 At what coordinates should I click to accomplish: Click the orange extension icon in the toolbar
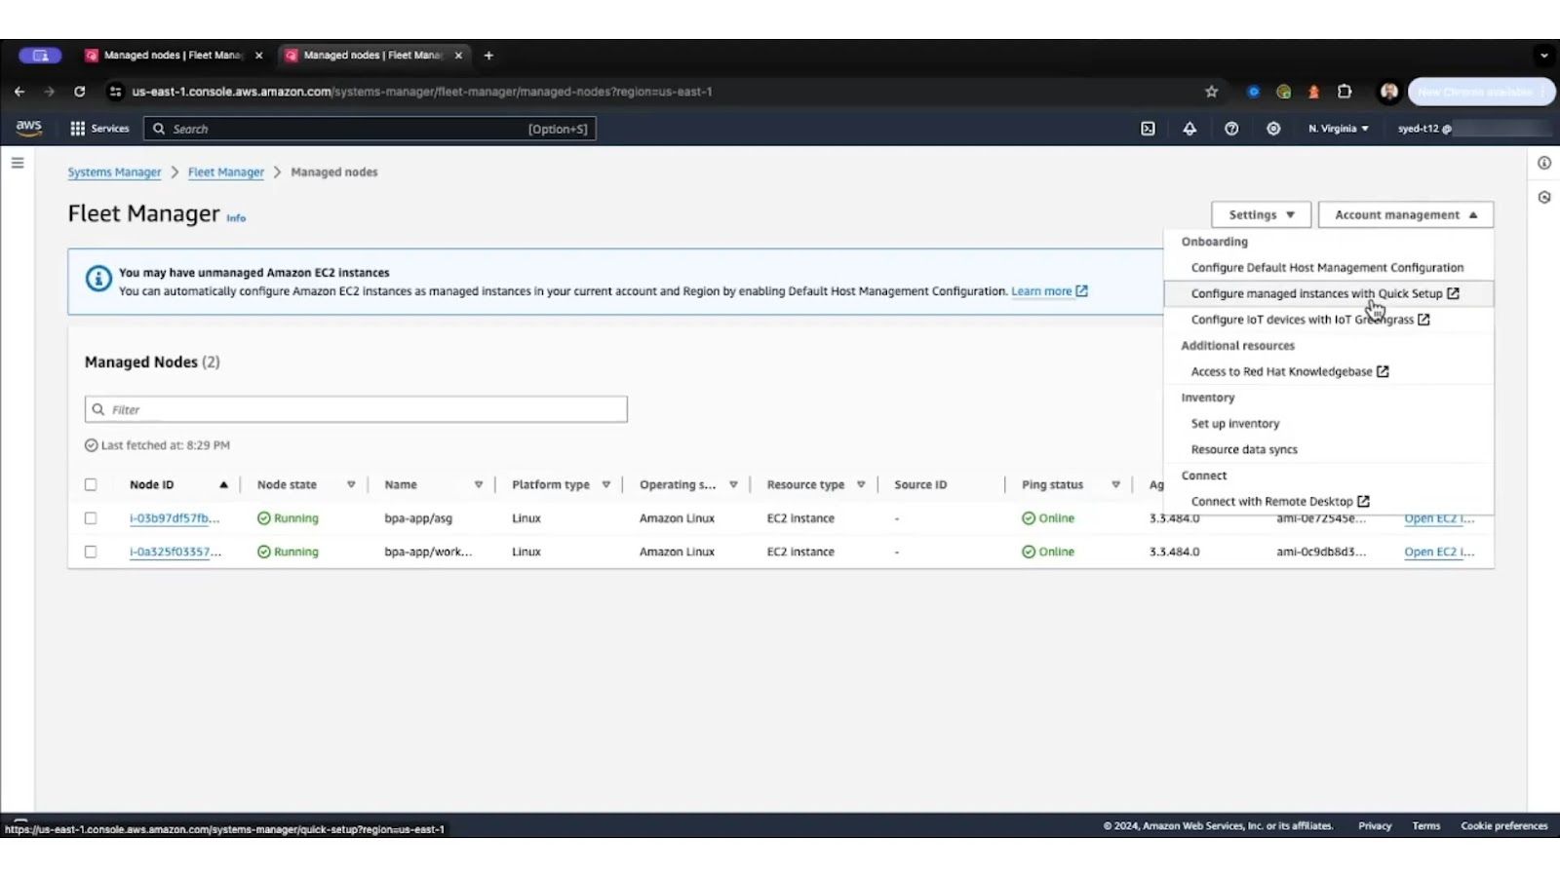pyautogui.click(x=1313, y=92)
